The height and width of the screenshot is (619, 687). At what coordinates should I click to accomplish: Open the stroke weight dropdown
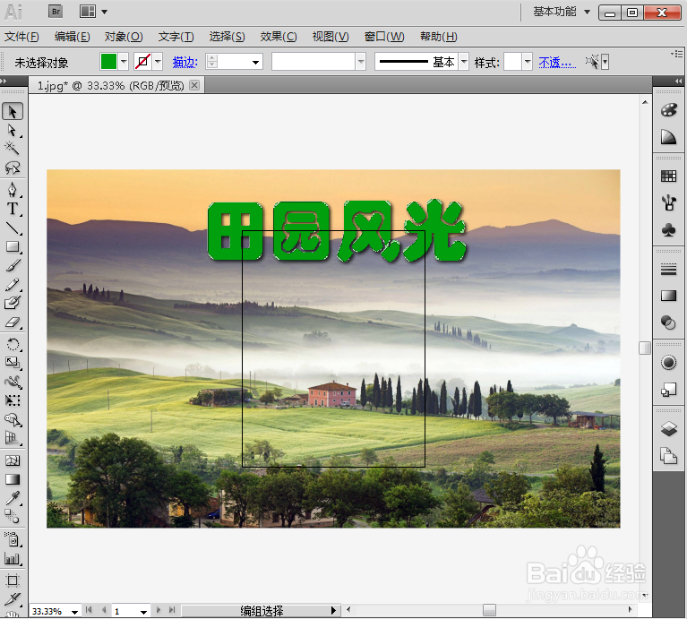255,62
